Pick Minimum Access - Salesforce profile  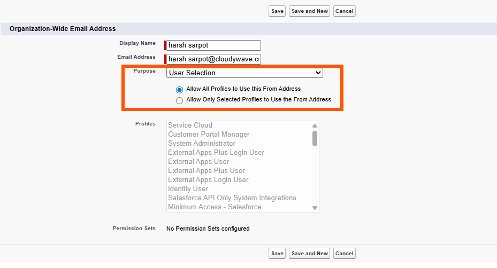click(215, 207)
